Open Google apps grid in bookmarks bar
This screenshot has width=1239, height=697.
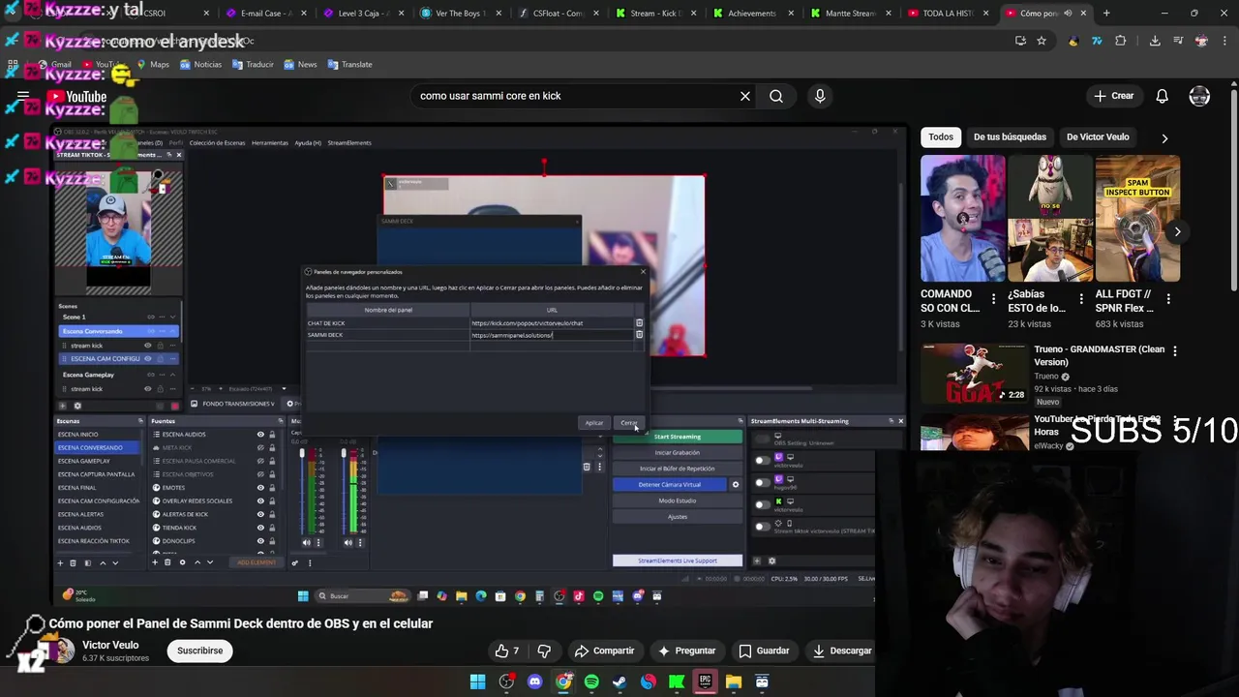[13, 65]
